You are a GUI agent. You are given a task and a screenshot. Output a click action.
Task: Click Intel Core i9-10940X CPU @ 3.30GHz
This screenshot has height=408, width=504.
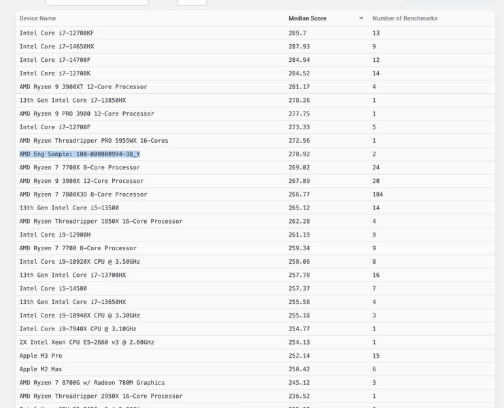[80, 316]
